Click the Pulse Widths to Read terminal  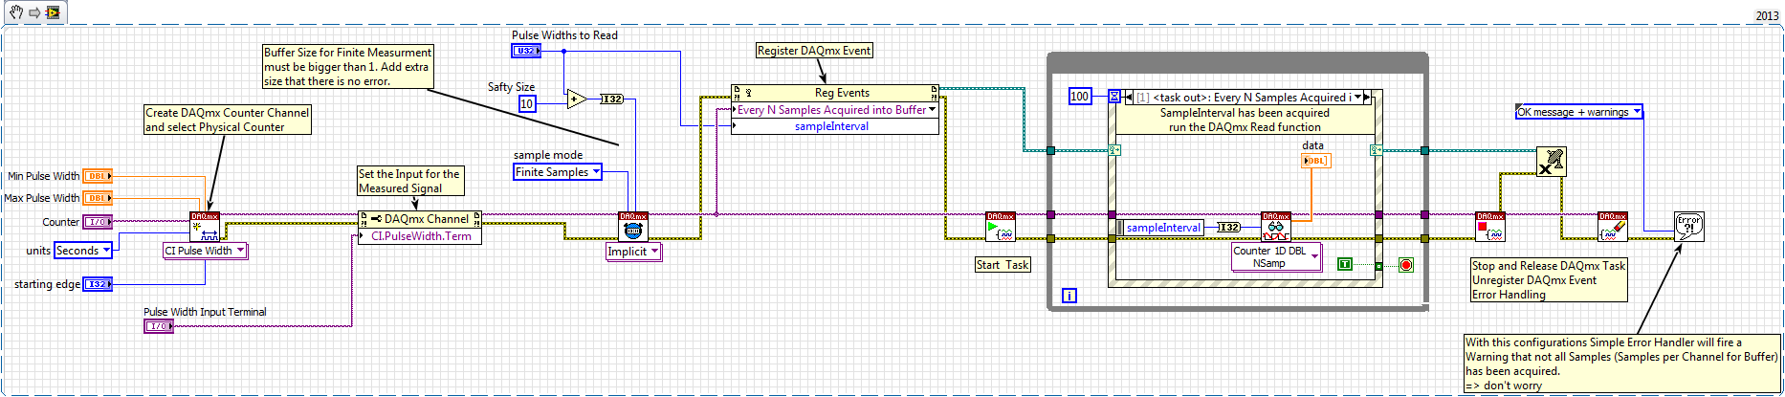click(x=525, y=51)
